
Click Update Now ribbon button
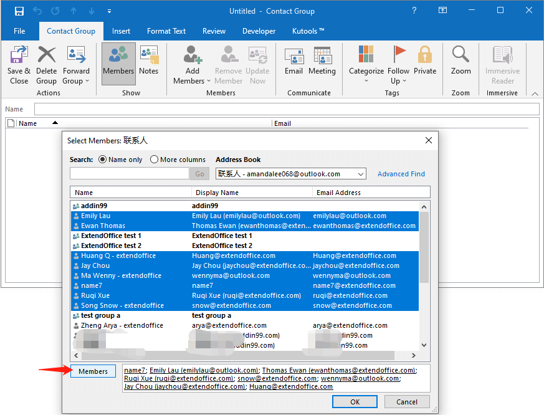tap(257, 65)
